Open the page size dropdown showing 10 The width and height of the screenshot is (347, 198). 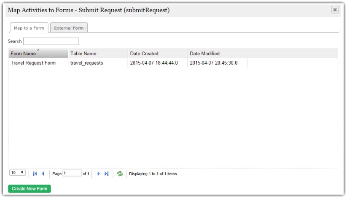[17, 173]
